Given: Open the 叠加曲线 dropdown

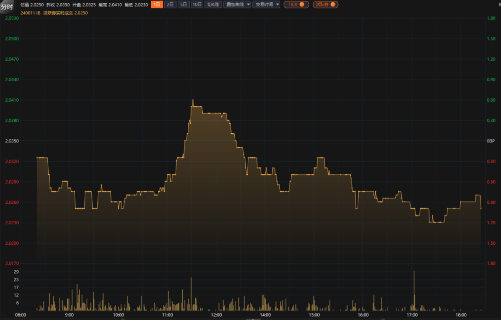Looking at the screenshot, I should point(237,4).
